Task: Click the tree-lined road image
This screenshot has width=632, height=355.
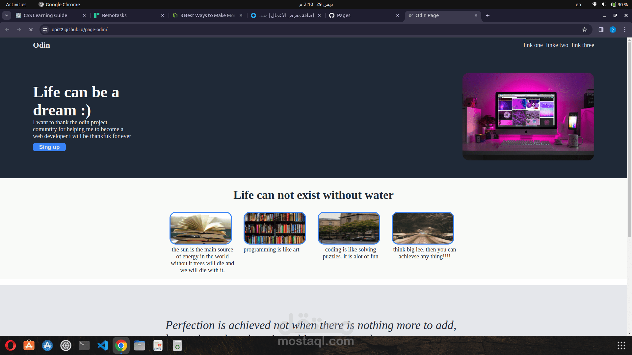Action: [x=423, y=228]
